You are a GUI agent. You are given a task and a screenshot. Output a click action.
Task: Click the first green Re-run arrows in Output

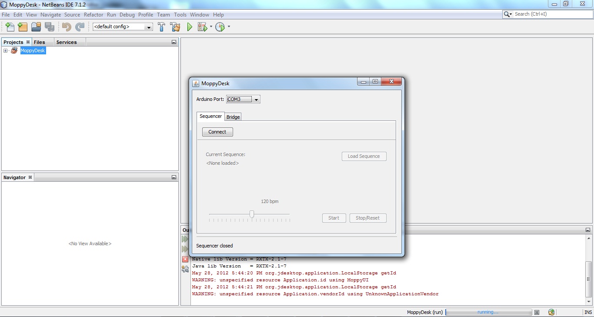[x=185, y=239]
